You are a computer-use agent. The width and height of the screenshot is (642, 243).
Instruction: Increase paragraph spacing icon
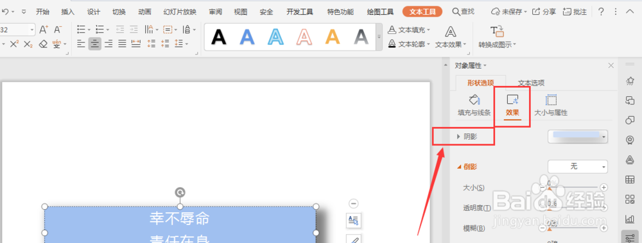152,44
